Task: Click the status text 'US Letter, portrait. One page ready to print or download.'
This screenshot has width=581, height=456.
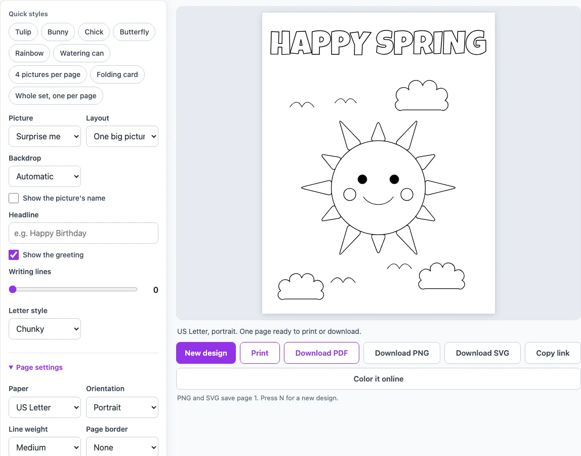Action: pos(269,331)
